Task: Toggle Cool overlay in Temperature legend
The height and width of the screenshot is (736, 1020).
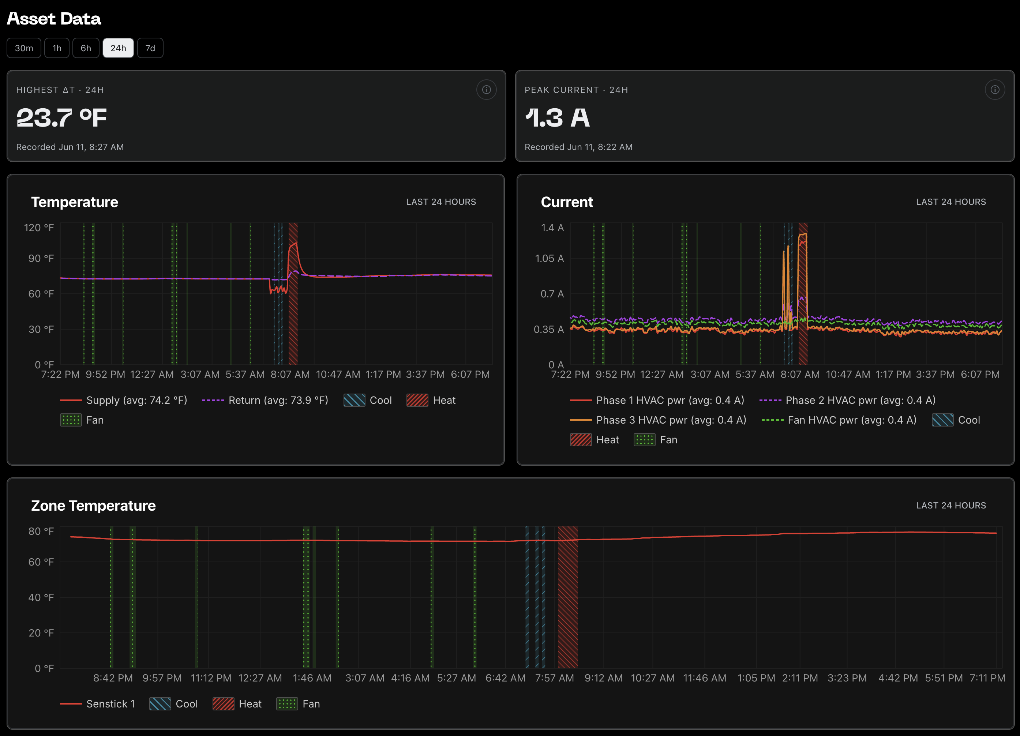Action: click(x=367, y=400)
